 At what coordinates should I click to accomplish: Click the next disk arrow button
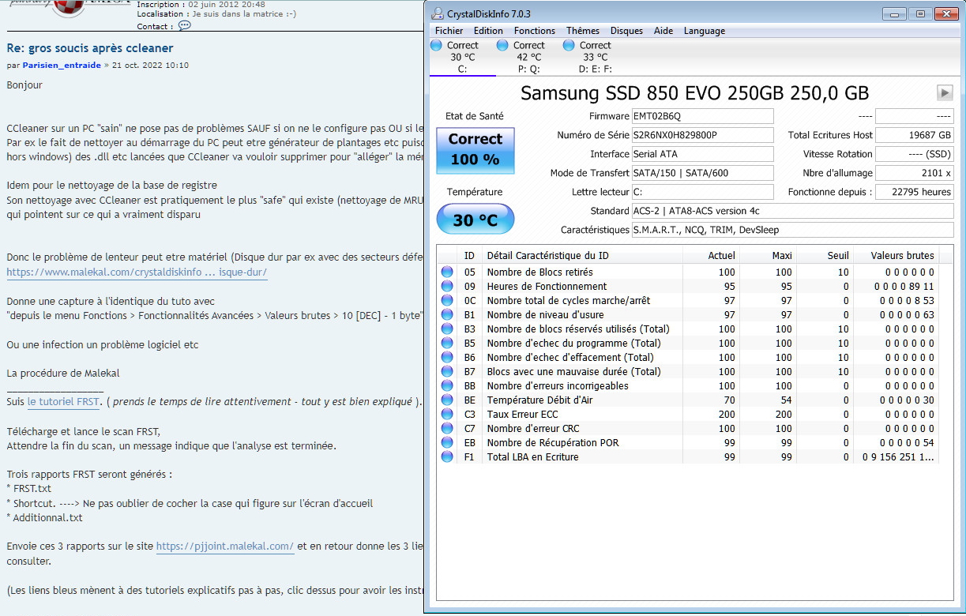click(945, 92)
